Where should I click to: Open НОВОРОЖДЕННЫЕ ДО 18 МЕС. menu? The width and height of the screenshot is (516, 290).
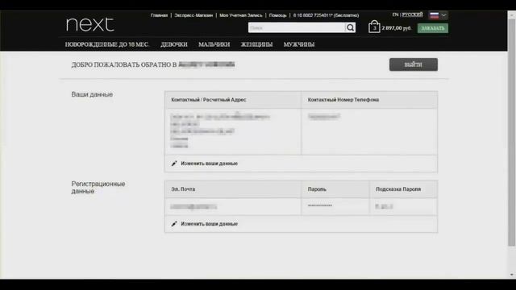[107, 44]
